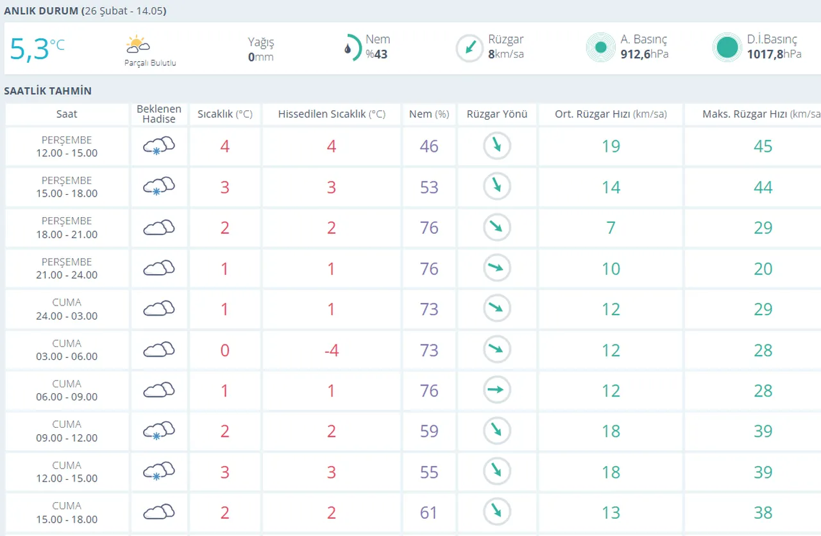Click cloud icon for Cuma 03.00 - 06.00
821x536 pixels.
pyautogui.click(x=158, y=350)
